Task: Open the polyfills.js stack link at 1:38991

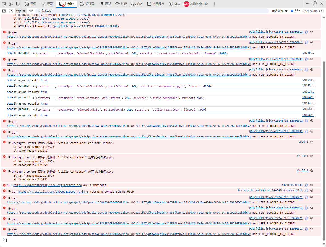Action: point(86,26)
